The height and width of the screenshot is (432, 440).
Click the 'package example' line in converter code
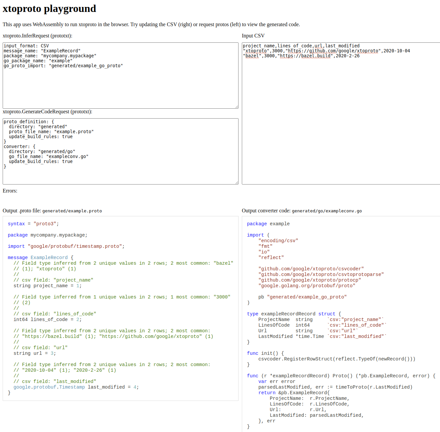[268, 224]
